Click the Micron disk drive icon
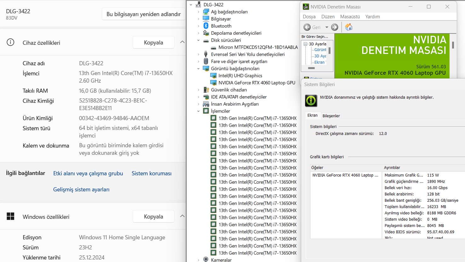The image size is (465, 262). [214, 48]
